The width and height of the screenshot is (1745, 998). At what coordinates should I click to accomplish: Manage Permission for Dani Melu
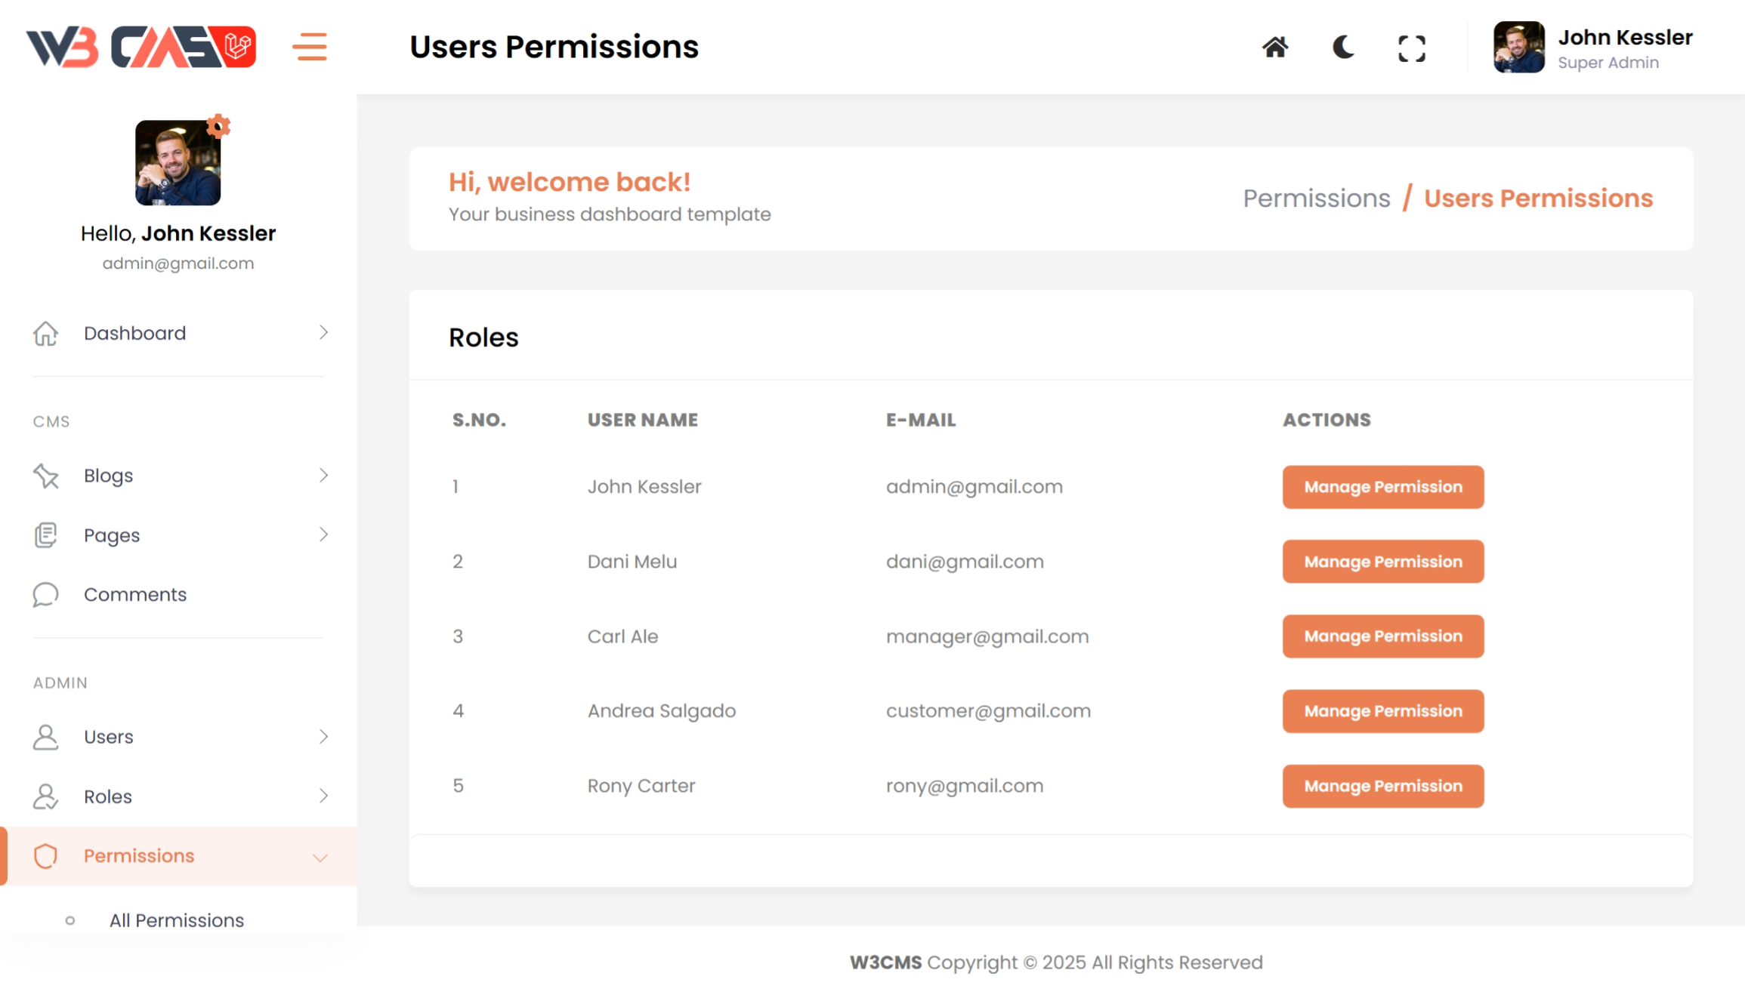click(x=1382, y=562)
